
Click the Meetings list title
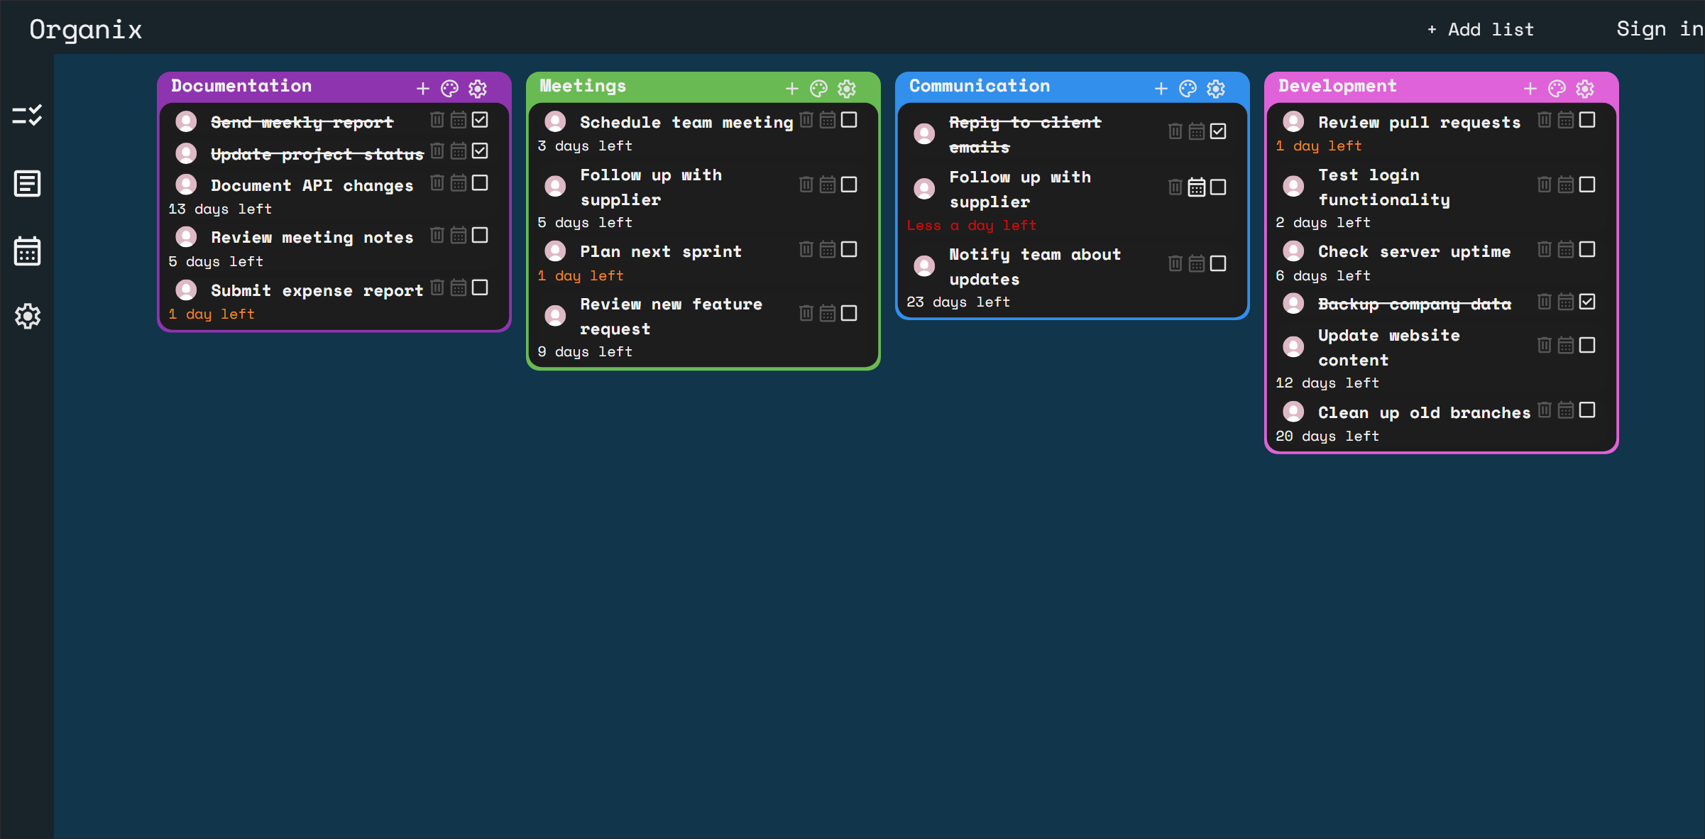583,86
